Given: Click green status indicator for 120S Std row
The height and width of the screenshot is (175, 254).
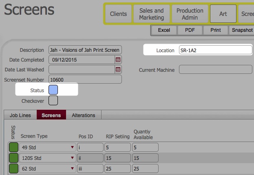Looking at the screenshot, I should [x=13, y=157].
